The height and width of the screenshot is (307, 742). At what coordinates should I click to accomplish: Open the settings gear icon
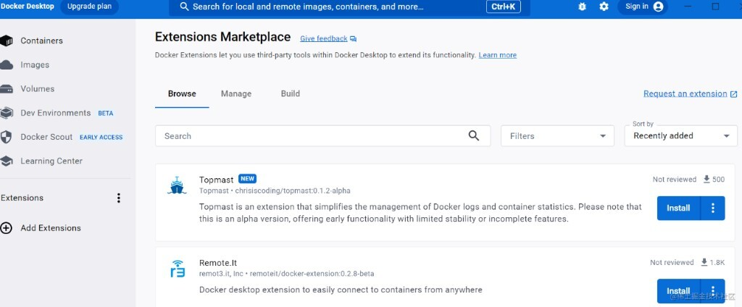[x=604, y=7]
